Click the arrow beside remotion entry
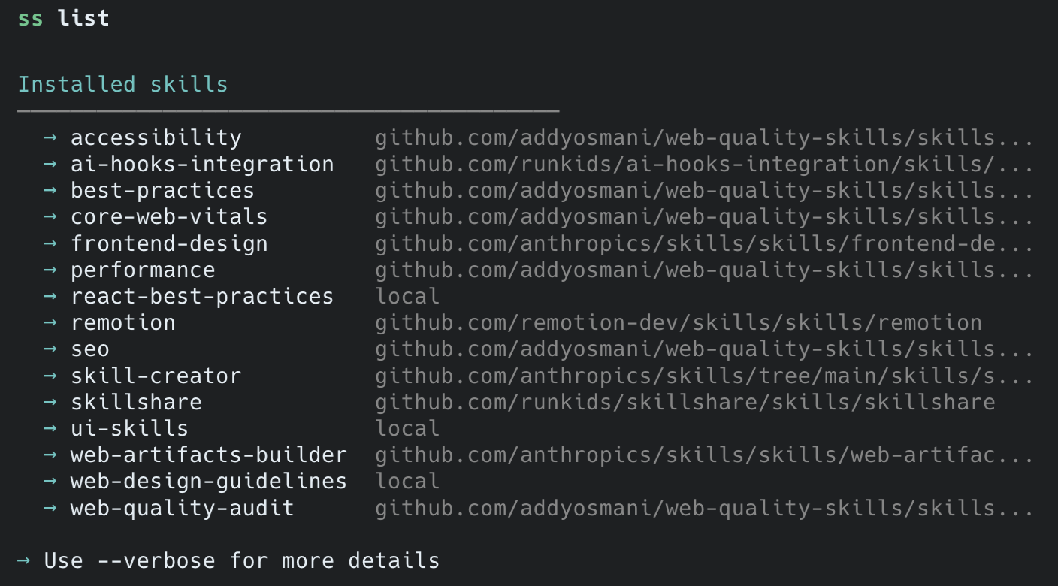The height and width of the screenshot is (586, 1058). click(50, 322)
